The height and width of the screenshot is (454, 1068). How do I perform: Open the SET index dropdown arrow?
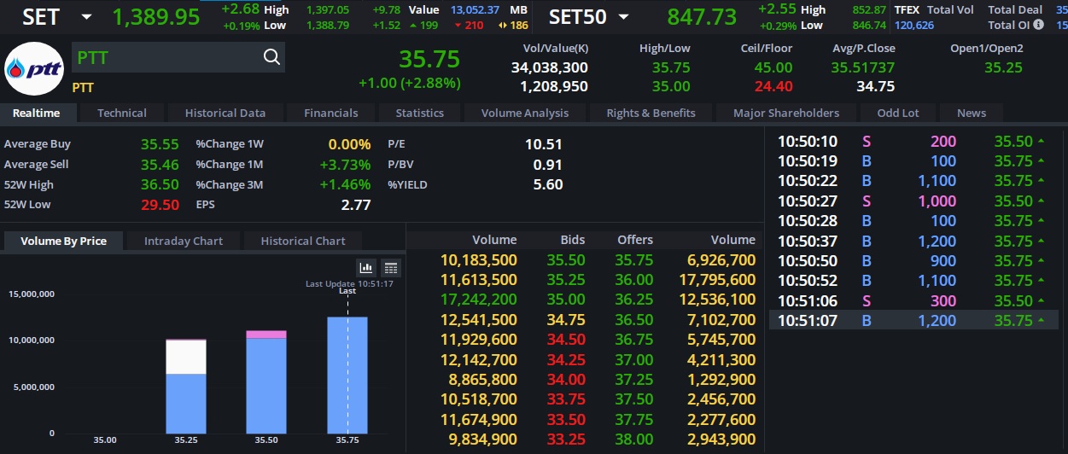(86, 17)
